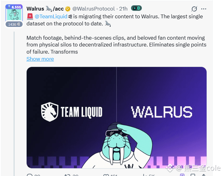The width and height of the screenshot is (223, 176).
Task: Open the Walrus /acc display name
Action: (x=45, y=9)
